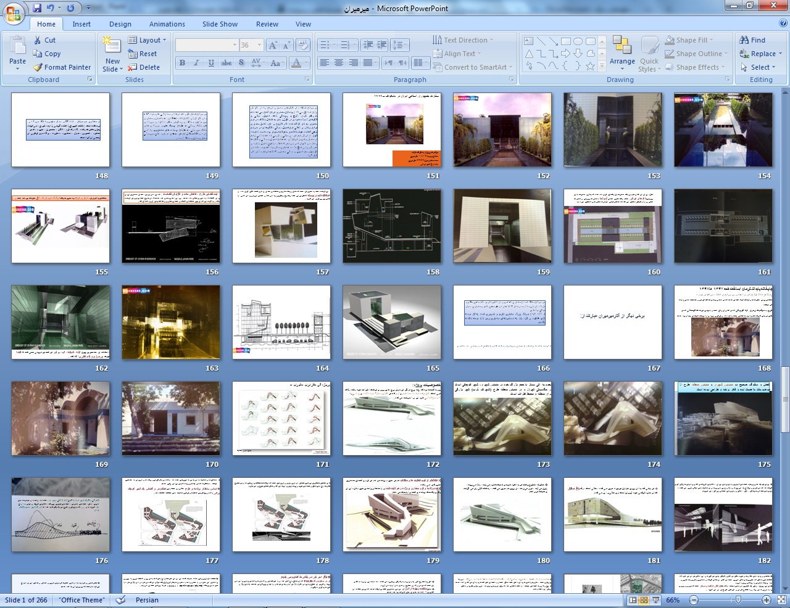This screenshot has width=790, height=608.
Task: Toggle Align Text Right
Action: [x=354, y=63]
